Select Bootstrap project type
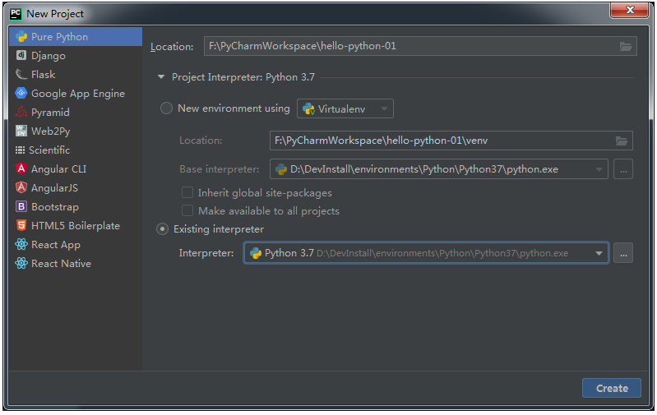The width and height of the screenshot is (657, 415). click(x=54, y=207)
